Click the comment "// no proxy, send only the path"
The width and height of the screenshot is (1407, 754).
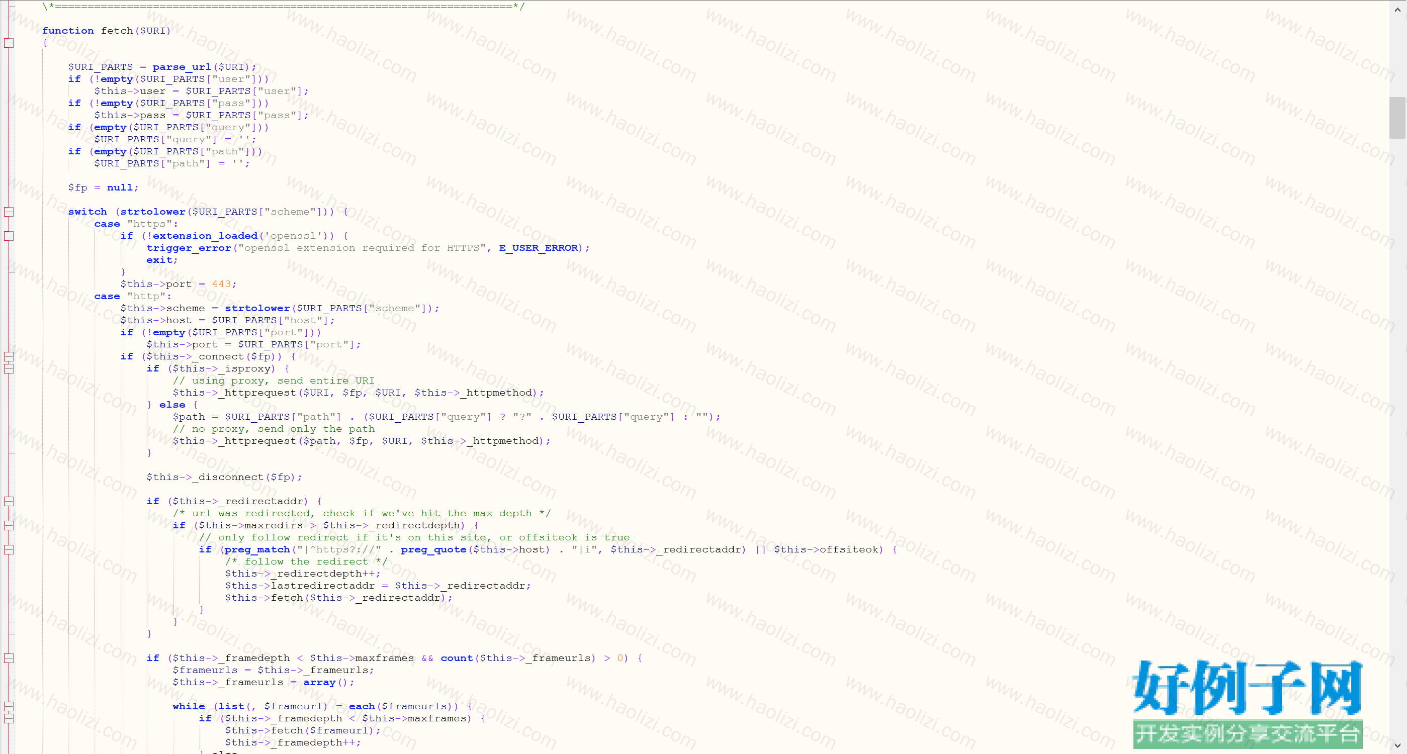coord(274,429)
